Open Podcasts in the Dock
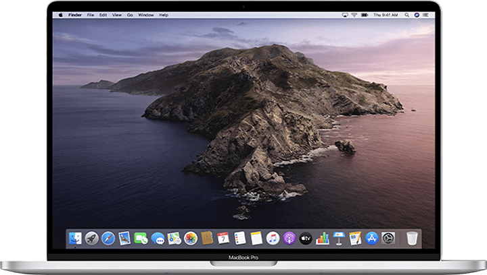This screenshot has height=275, width=487. pyautogui.click(x=289, y=239)
